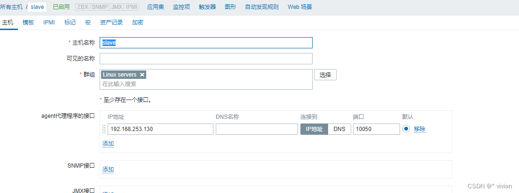Switch to the 加密 tab
This screenshot has height=193, width=519.
coord(137,23)
